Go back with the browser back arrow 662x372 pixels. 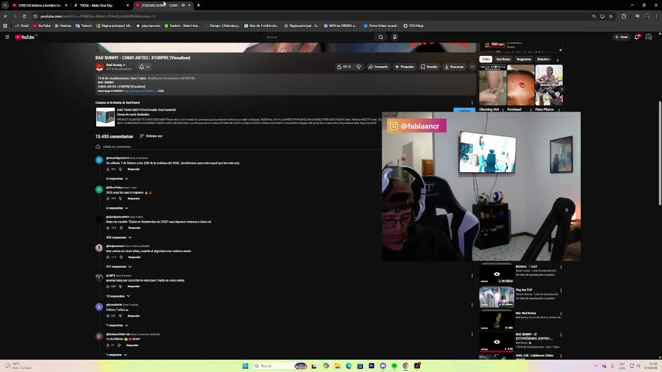tap(6, 16)
